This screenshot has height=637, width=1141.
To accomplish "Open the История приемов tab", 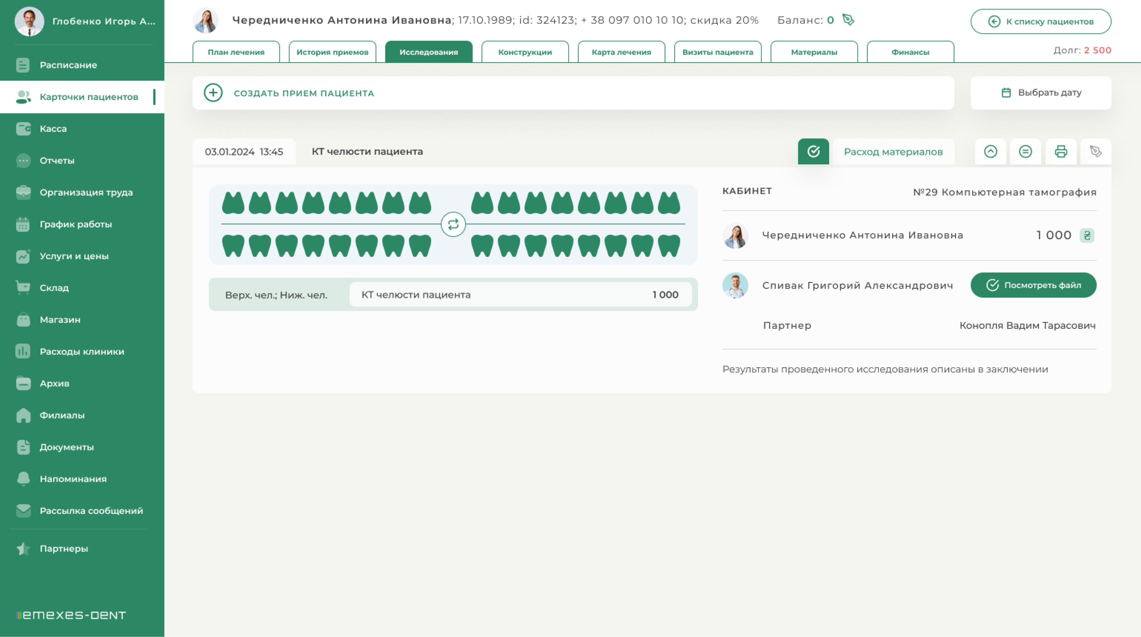I will (332, 52).
